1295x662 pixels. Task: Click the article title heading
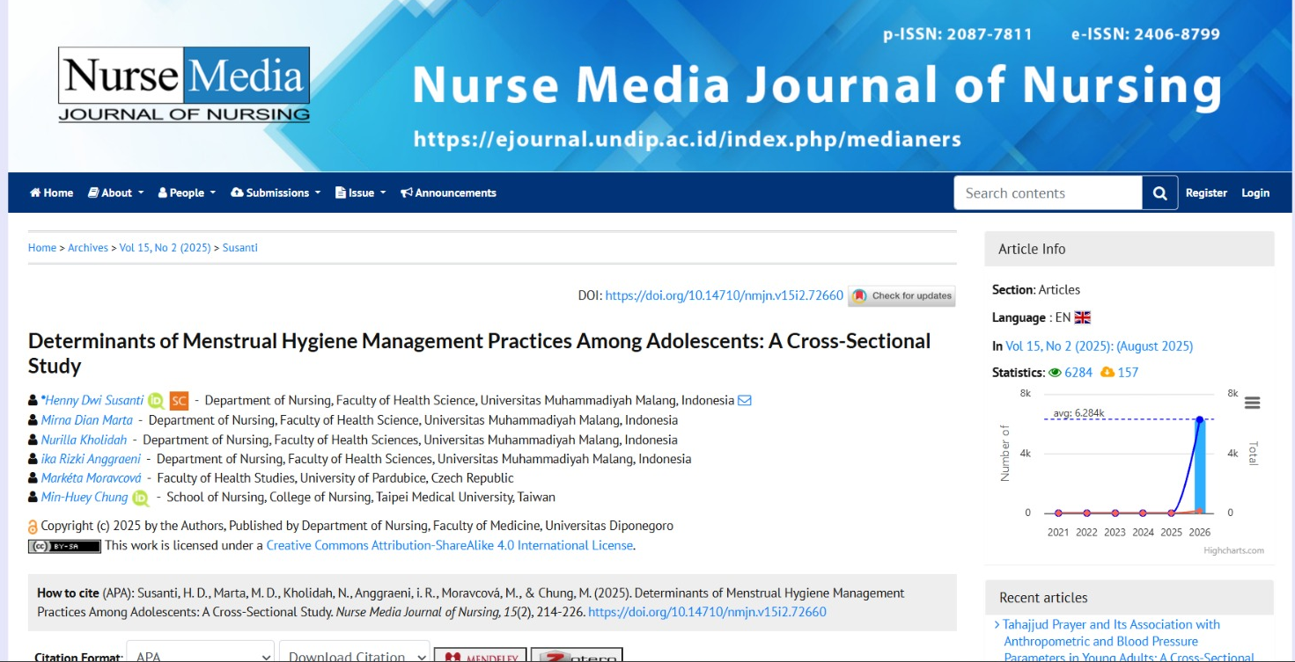coord(480,353)
